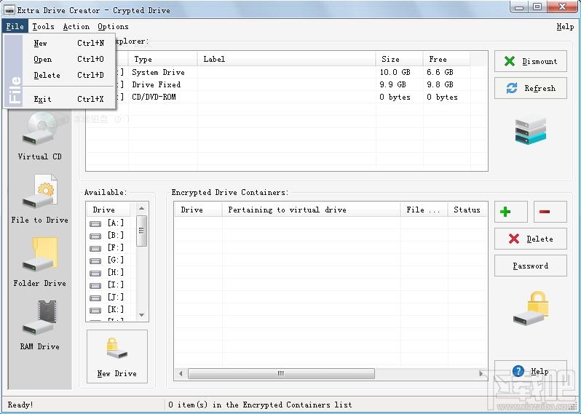Screen dimensions: 581x414
Task: Select available drive [A:]
Action: click(116, 223)
